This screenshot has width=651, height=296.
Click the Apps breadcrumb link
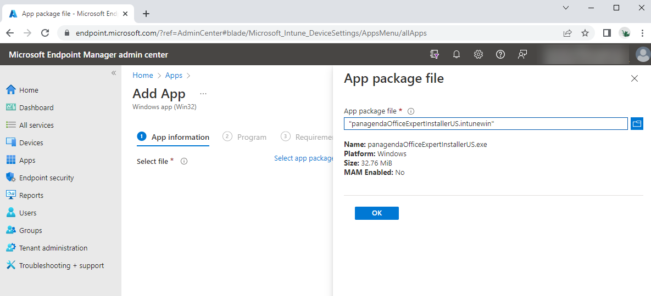(174, 75)
